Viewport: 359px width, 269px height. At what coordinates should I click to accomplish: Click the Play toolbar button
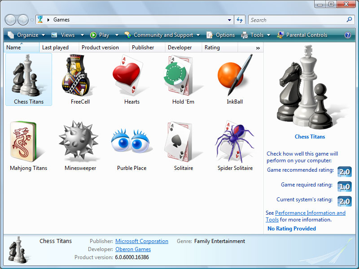(100, 35)
